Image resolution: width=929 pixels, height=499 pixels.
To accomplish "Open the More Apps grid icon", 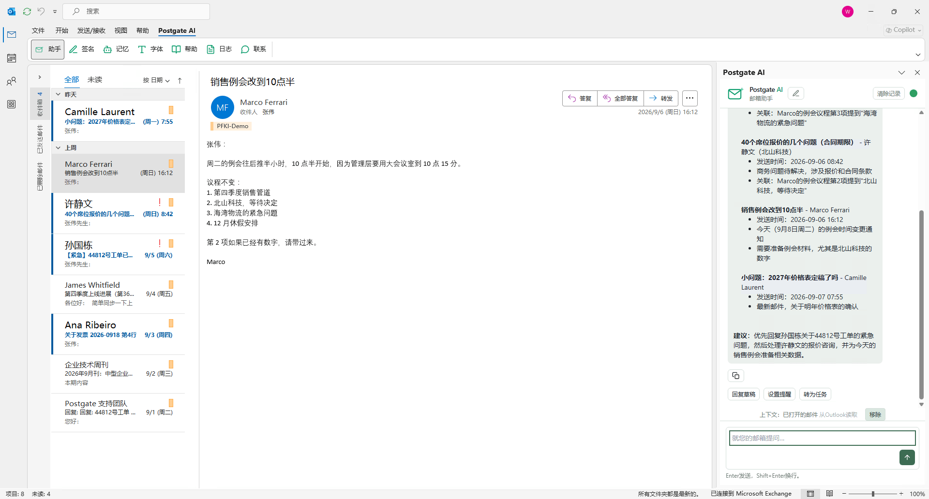I will click(12, 104).
